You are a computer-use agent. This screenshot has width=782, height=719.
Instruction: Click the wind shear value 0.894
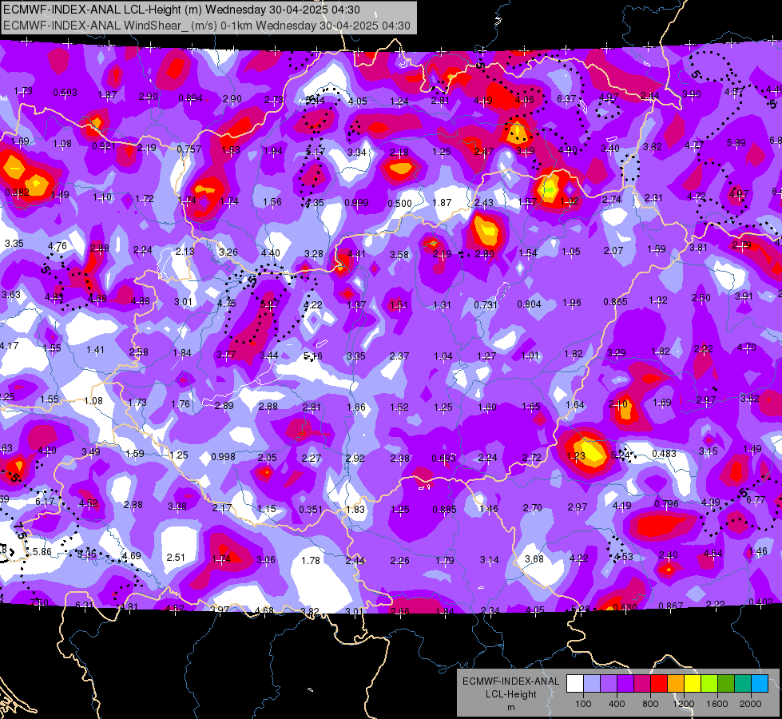(191, 98)
